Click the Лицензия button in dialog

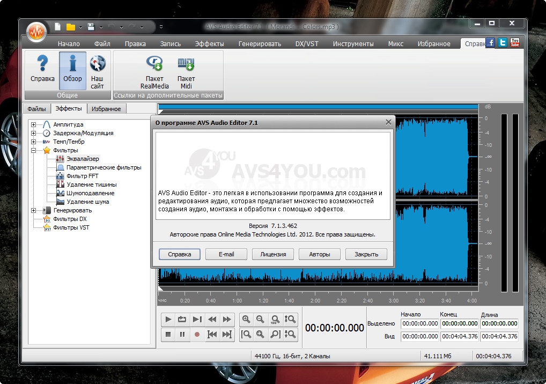(x=273, y=254)
